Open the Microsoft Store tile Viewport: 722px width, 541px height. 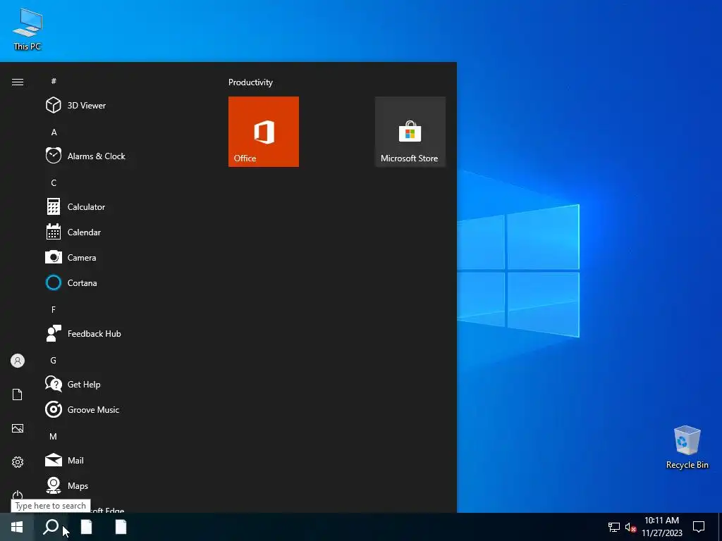click(x=410, y=132)
